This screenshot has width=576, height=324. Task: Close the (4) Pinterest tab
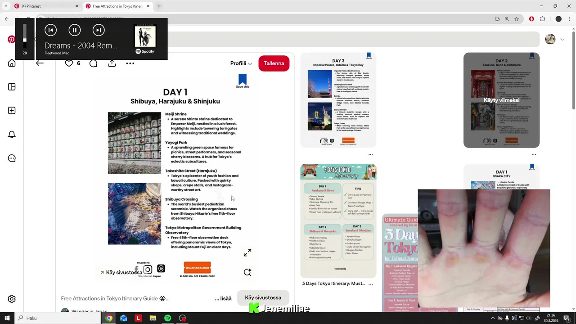click(76, 6)
